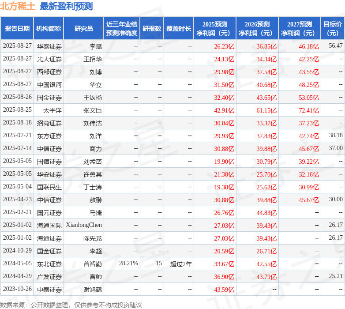This screenshot has height=309, width=345.
Task: Click the 目标价 column header
Action: click(333, 28)
